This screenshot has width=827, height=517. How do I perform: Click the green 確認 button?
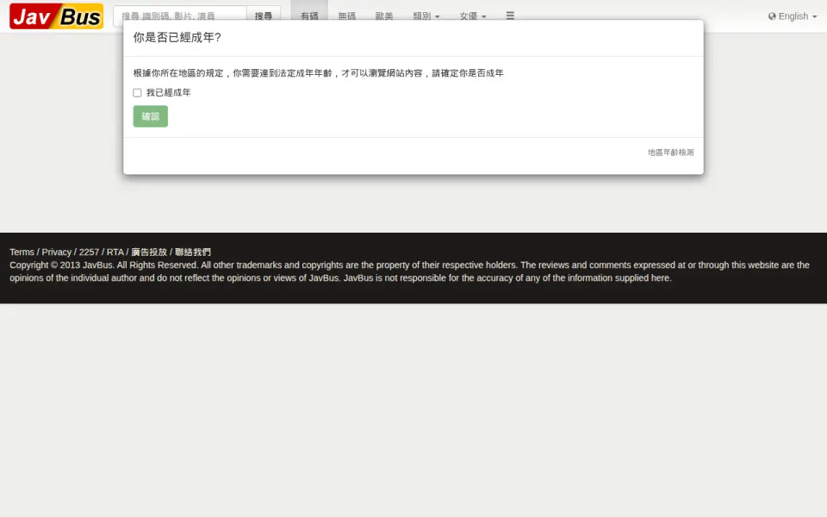pyautogui.click(x=150, y=116)
